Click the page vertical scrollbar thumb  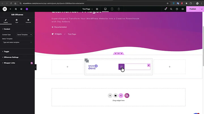203,46
